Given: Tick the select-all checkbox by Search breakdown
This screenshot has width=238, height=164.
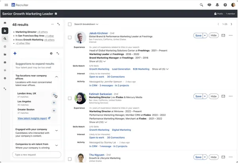Looking at the screenshot, I should tap(70, 24).
